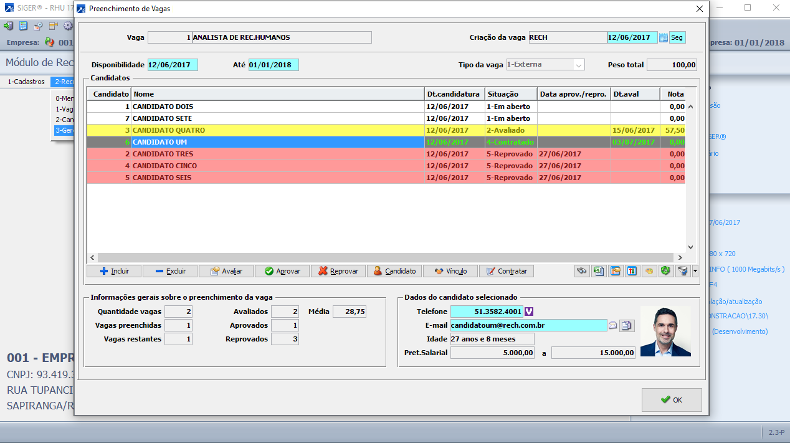The height and width of the screenshot is (443, 790).
Task: Click the calculator icon in main toolbar
Action: (23, 26)
